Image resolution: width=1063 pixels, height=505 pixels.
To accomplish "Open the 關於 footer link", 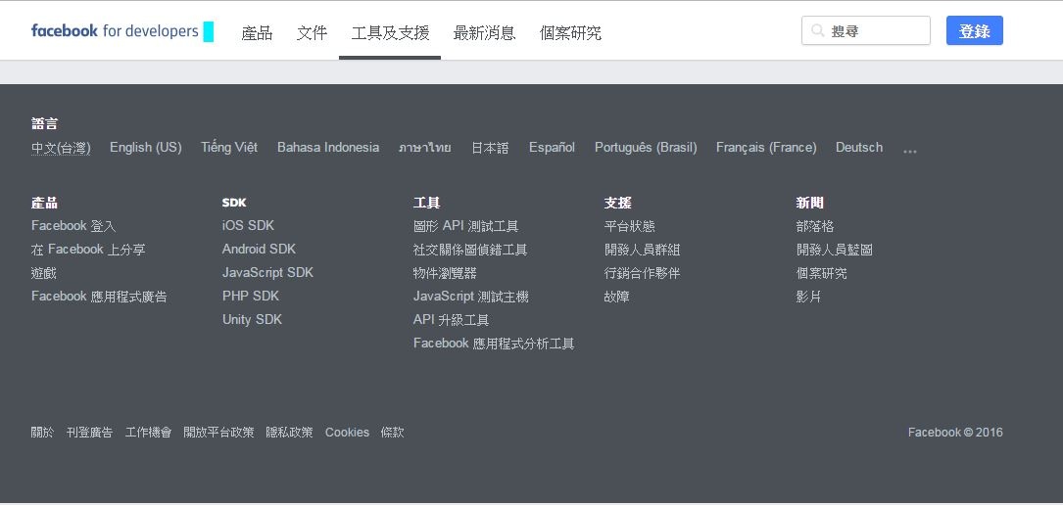I will tap(43, 433).
